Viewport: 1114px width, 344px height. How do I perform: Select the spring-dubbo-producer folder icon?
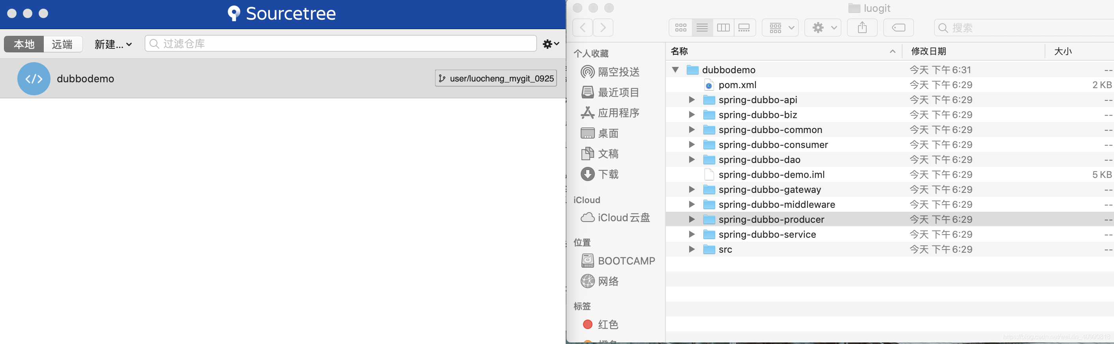coord(709,219)
